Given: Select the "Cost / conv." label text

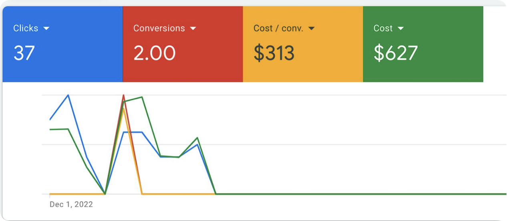Looking at the screenshot, I should [x=278, y=28].
